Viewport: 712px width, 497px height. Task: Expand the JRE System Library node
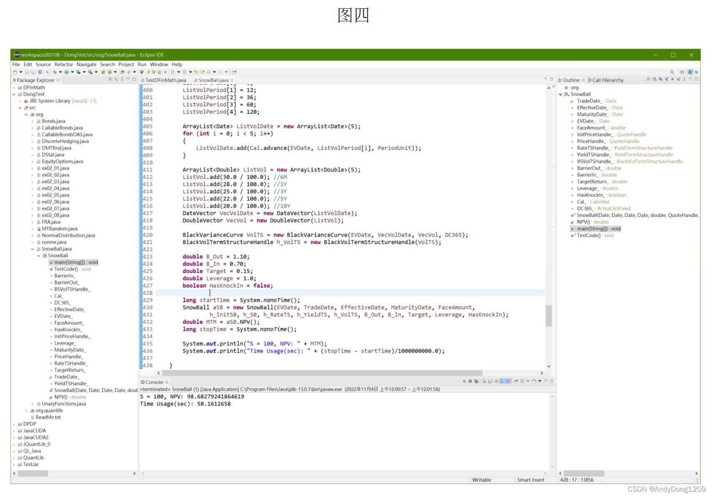[x=20, y=101]
